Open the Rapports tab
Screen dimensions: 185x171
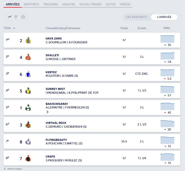pos(31,4)
